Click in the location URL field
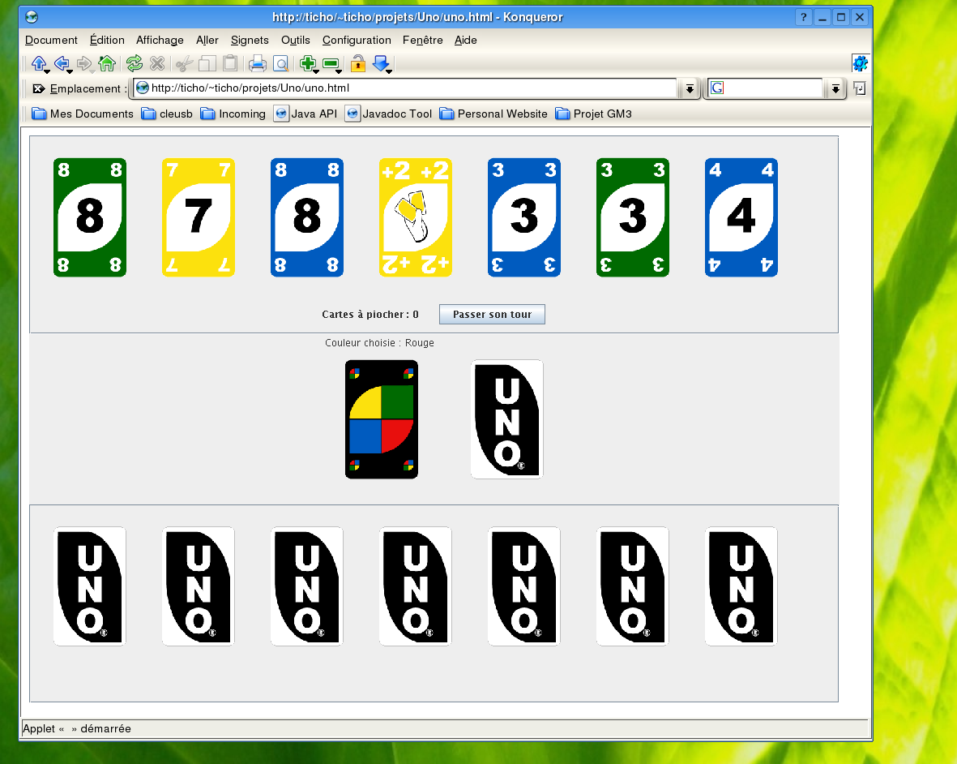 point(405,88)
